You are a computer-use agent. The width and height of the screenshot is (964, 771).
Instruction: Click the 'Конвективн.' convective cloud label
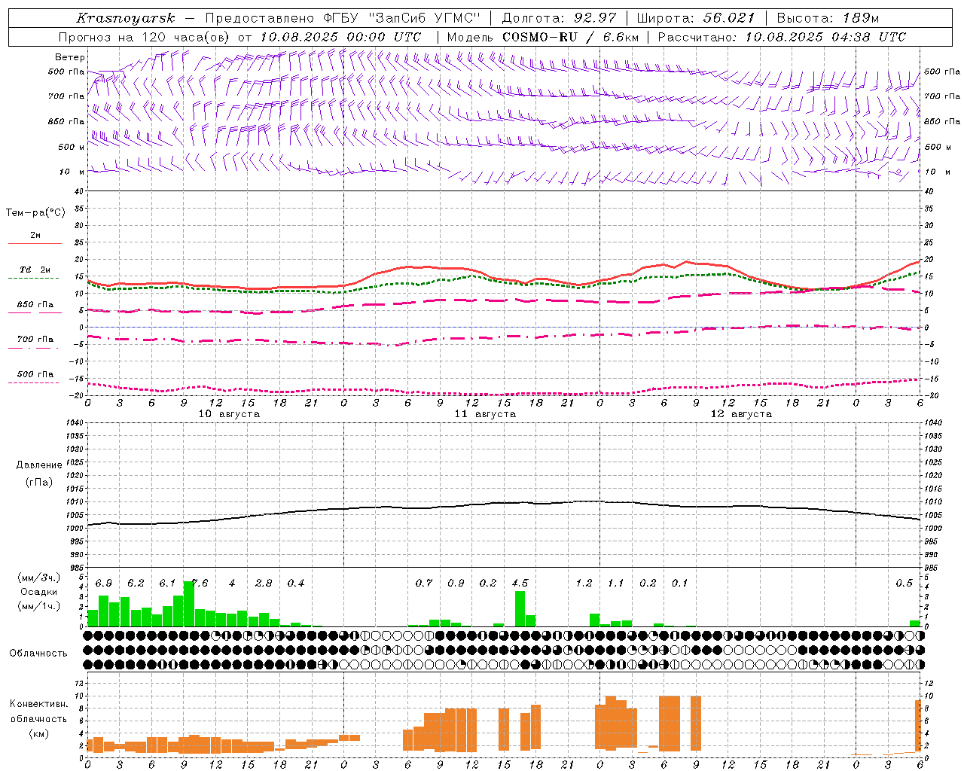click(38, 704)
